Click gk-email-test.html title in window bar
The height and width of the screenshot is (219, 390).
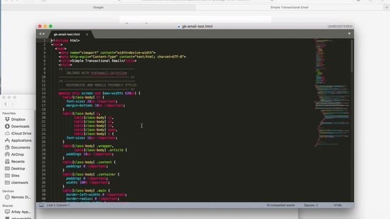197,26
